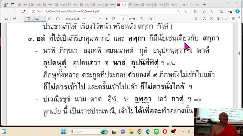Print the PDF document
Viewport: 243px width, 136px height.
[x=205, y=19]
